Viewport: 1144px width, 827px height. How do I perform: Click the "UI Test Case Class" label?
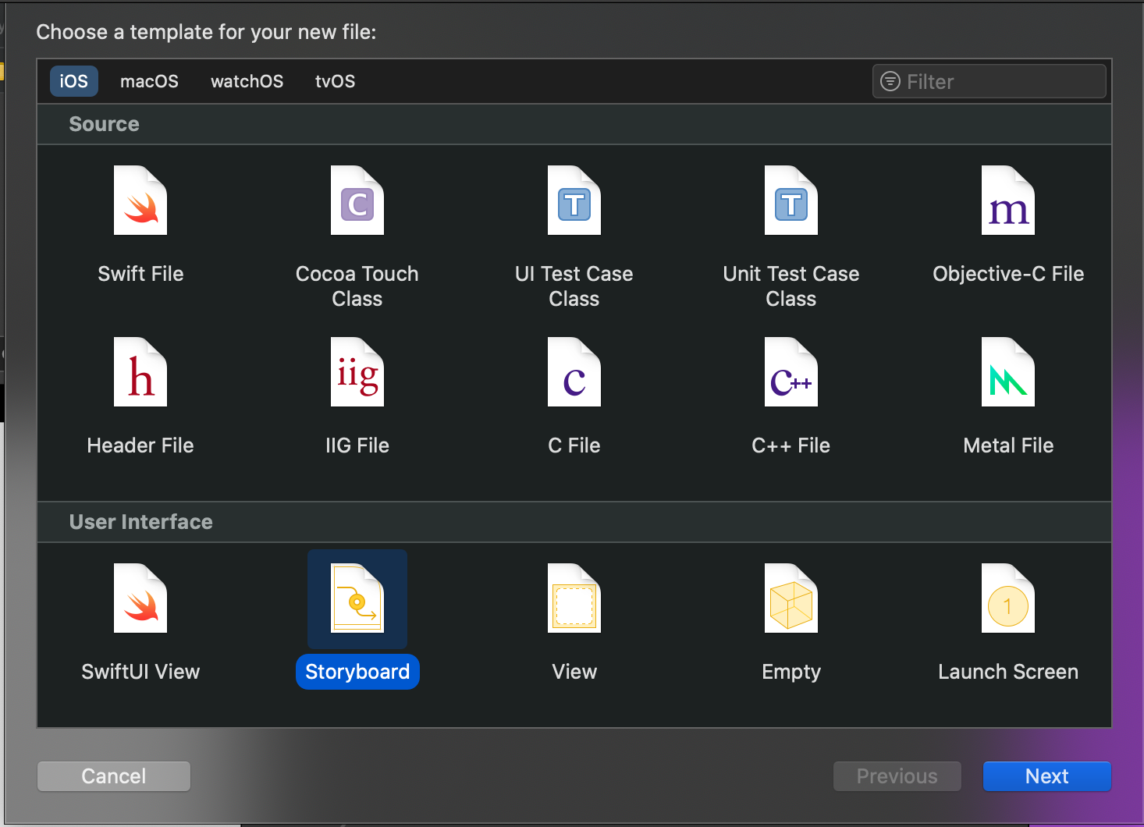click(x=574, y=286)
